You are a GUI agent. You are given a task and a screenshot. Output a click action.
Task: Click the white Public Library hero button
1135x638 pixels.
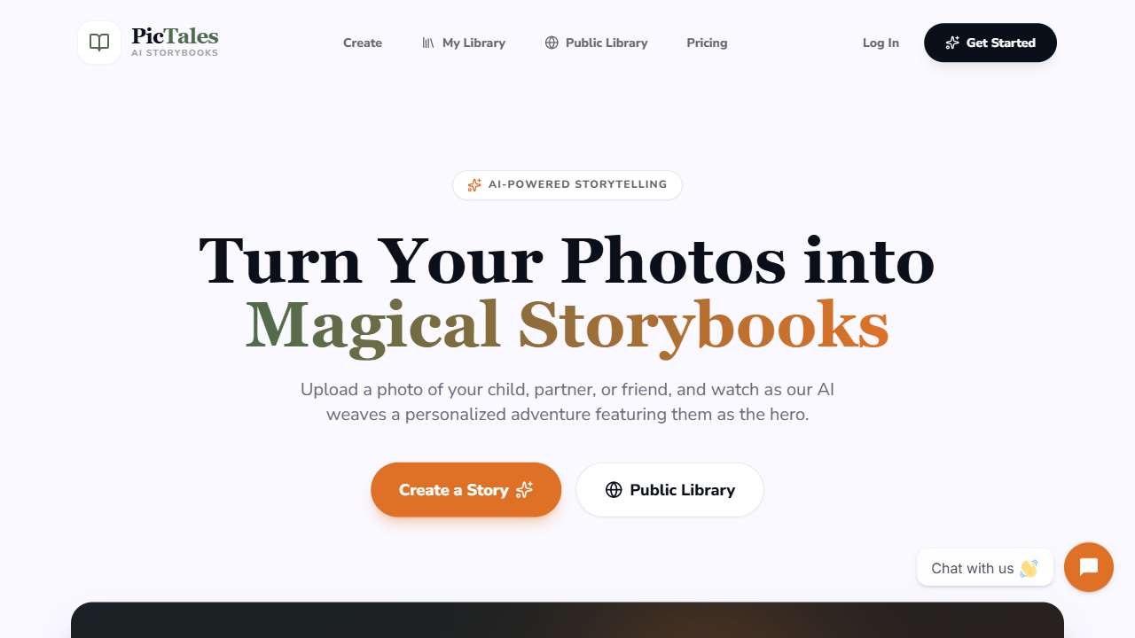(669, 490)
